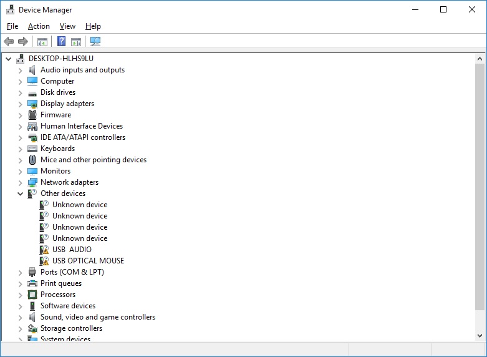Expand Audio inputs and outputs
487x357 pixels.
pyautogui.click(x=20, y=71)
